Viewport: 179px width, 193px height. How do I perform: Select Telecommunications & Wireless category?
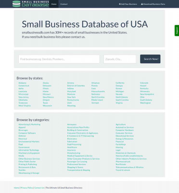(129, 167)
